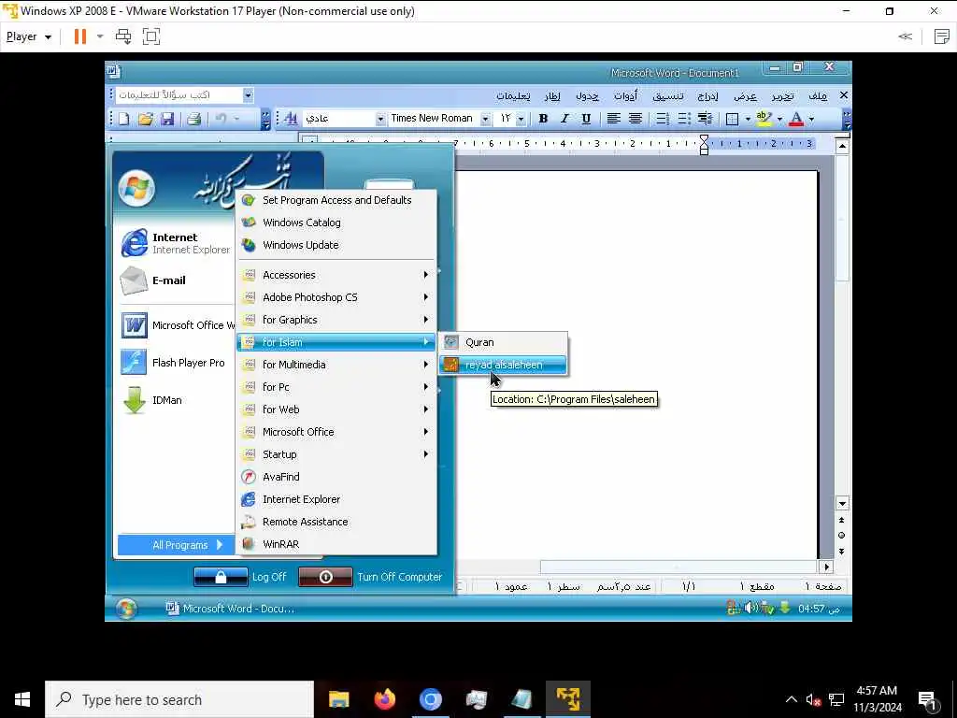This screenshot has height=718, width=957.
Task: Apply the red font color (A)
Action: [796, 119]
